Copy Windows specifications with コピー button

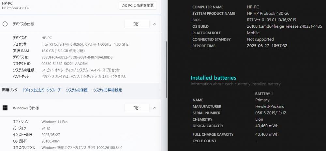tap(137, 108)
